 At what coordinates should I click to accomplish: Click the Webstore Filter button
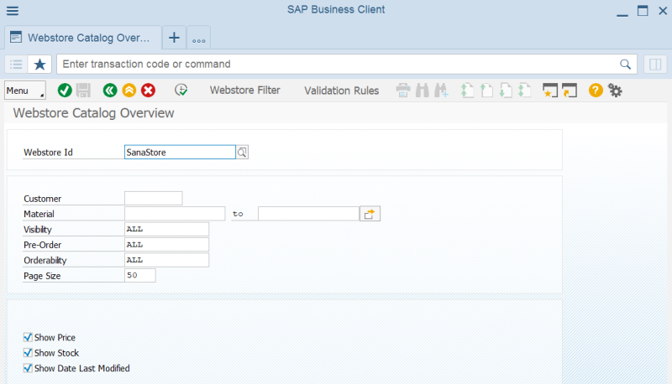pos(244,91)
